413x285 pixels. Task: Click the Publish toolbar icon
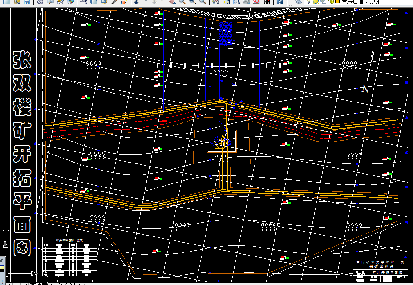[x=61, y=2]
